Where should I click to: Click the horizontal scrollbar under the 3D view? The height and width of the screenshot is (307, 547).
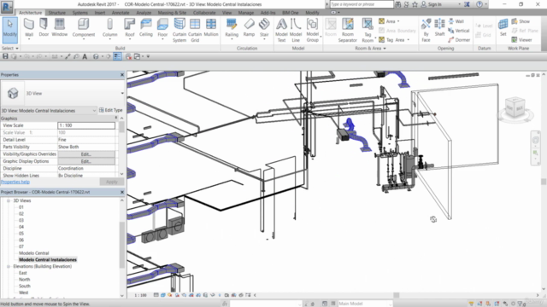pyautogui.click(x=397, y=295)
